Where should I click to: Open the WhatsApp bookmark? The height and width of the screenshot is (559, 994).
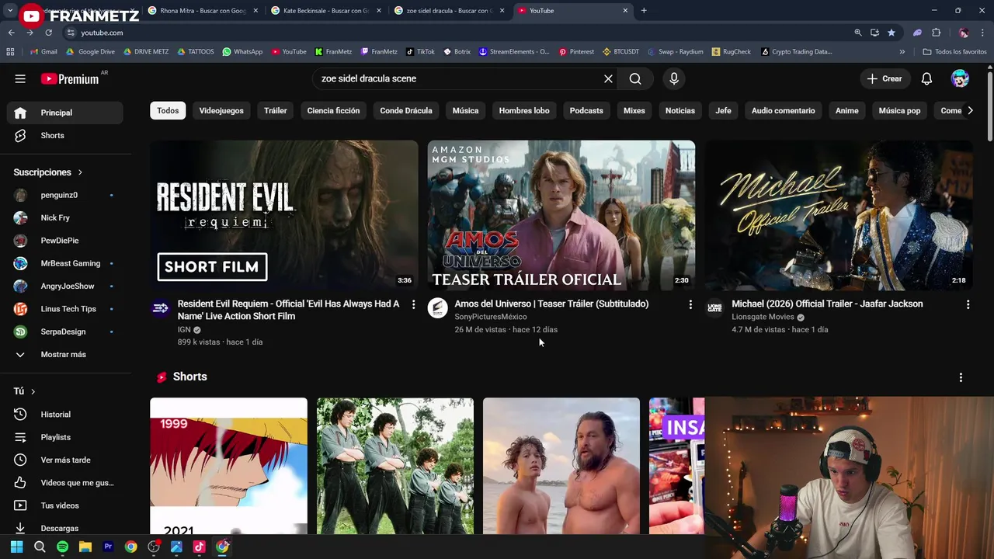(x=242, y=52)
